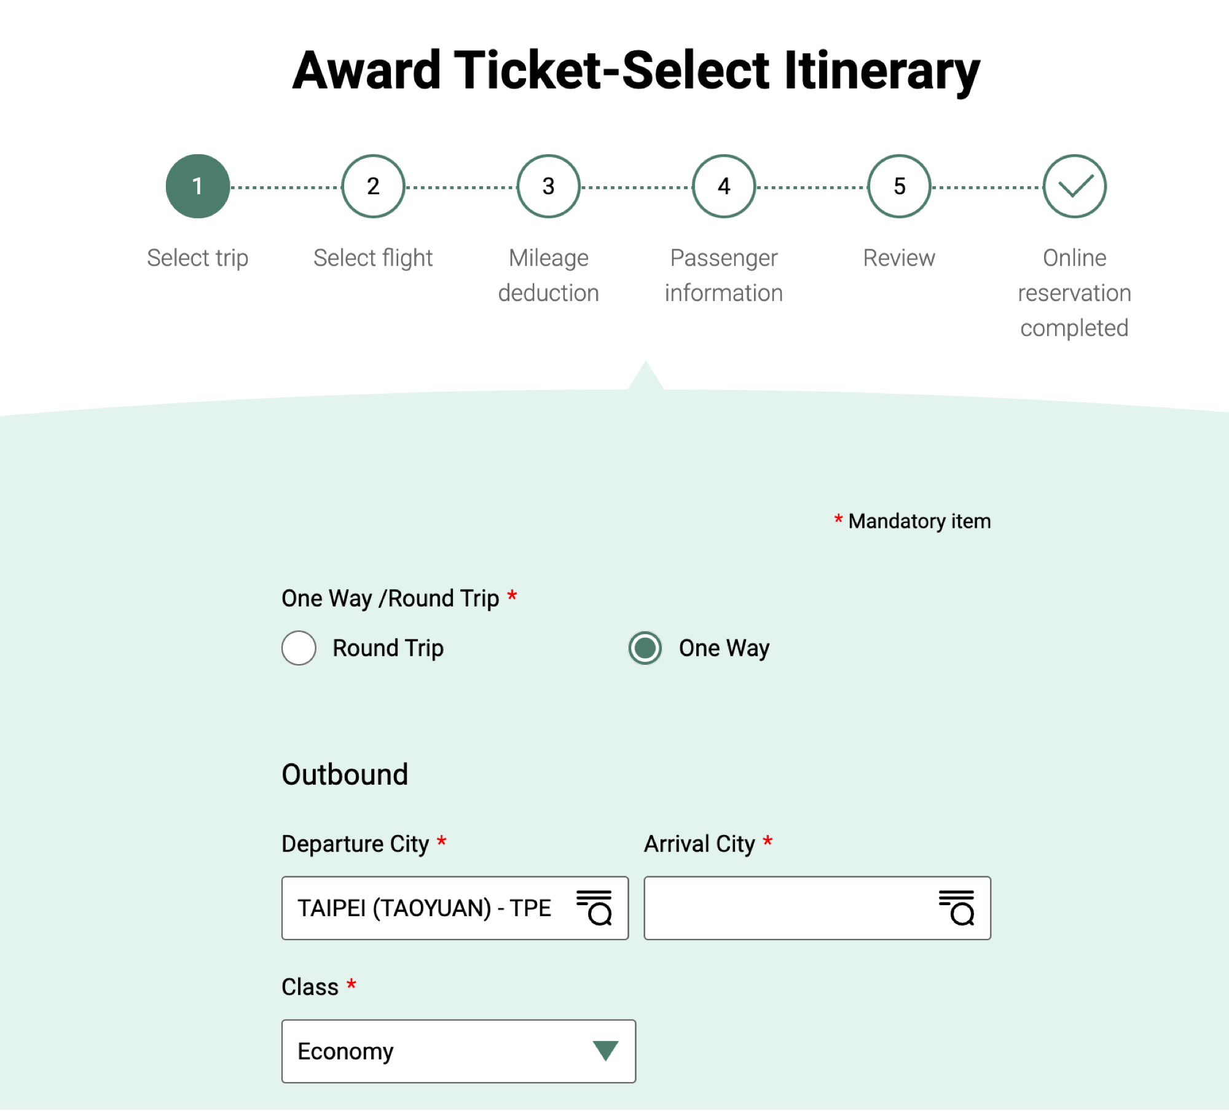Screen dimensions: 1229x1111
Task: Click step 2 Select flight circle
Action: click(373, 186)
